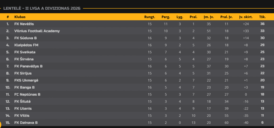Open Vilnius Football Academy club page

tap(37, 31)
